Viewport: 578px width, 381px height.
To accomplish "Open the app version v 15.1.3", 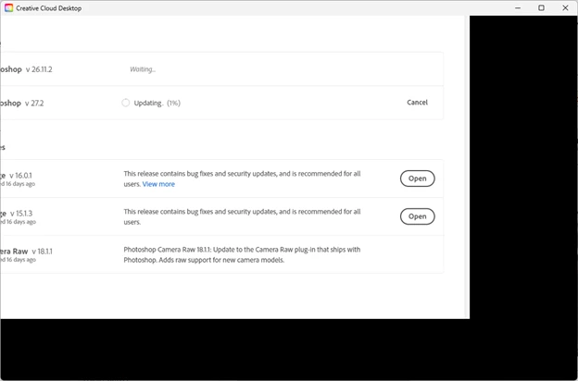I will click(417, 216).
